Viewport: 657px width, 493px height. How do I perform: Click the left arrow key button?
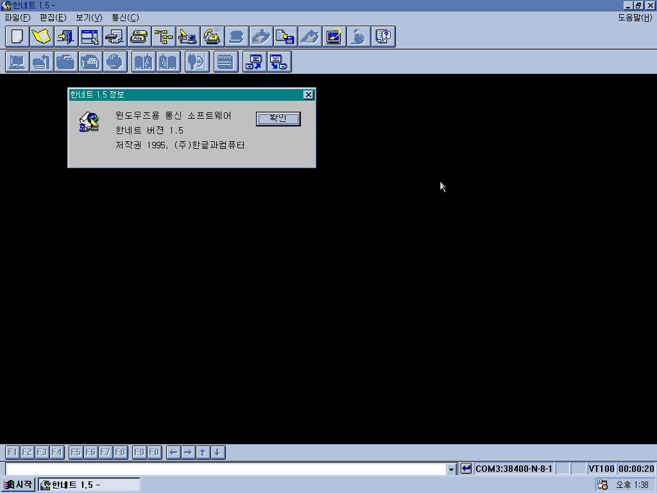(x=173, y=453)
